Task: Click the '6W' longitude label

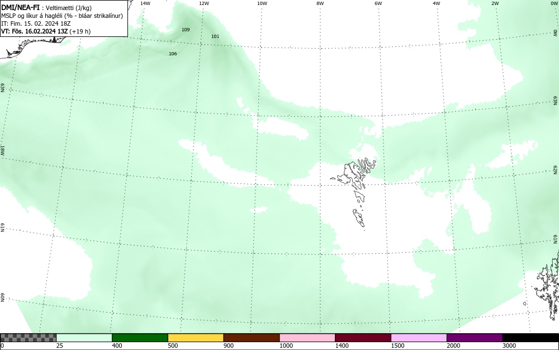Action: 378,3
